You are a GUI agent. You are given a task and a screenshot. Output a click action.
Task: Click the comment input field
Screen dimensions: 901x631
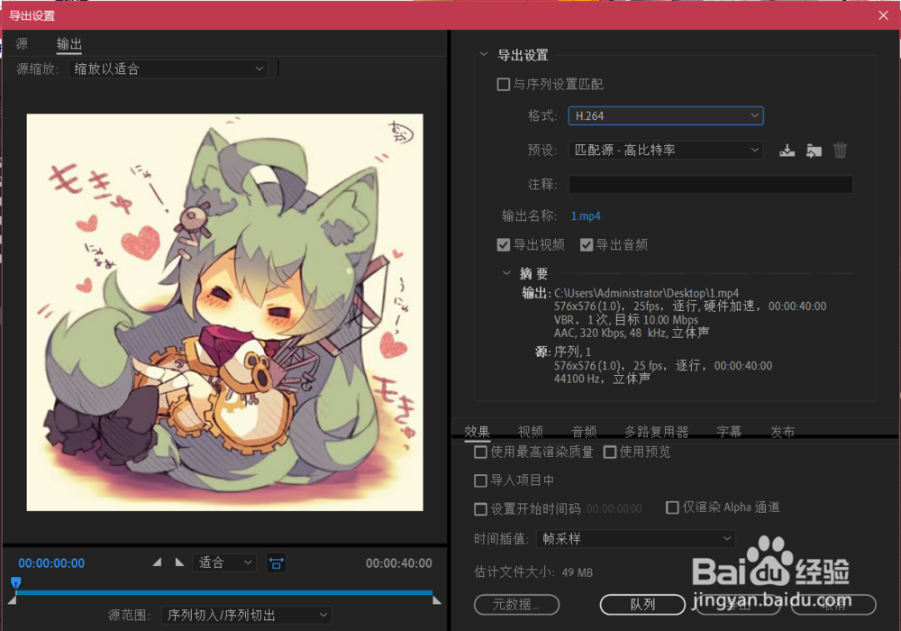pos(710,185)
